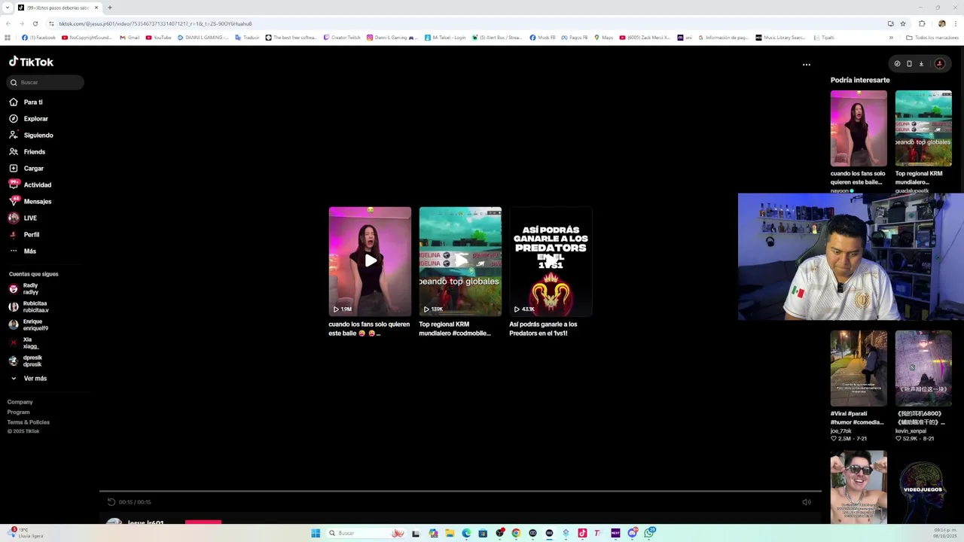
Task: Open the Creator Twitch bookmark
Action: point(342,38)
